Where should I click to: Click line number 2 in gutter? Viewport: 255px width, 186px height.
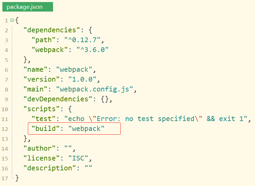point(6,31)
